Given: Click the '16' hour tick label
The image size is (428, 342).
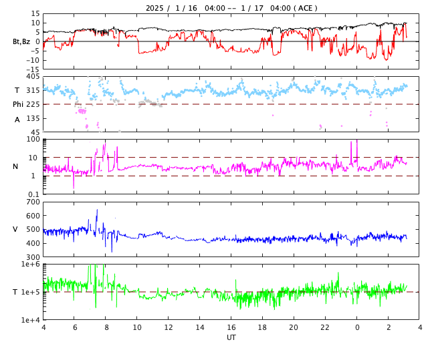Looking at the screenshot, I should click(x=231, y=327).
